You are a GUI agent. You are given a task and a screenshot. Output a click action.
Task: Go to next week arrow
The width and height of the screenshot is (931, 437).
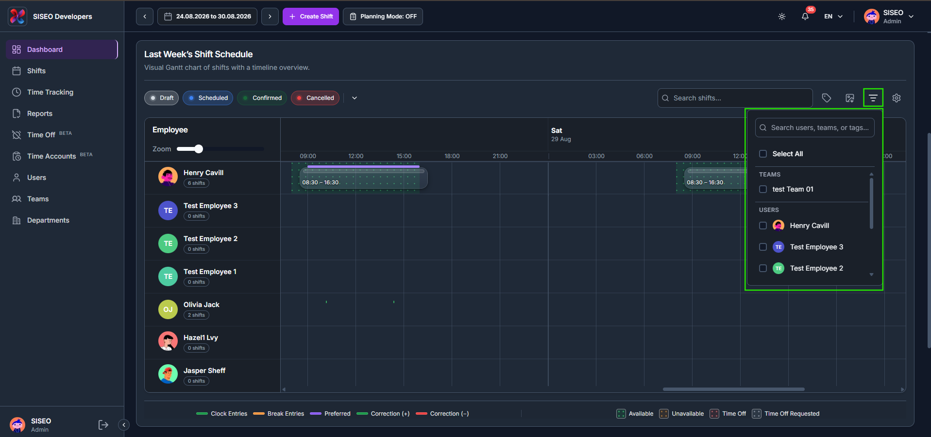[x=270, y=16]
